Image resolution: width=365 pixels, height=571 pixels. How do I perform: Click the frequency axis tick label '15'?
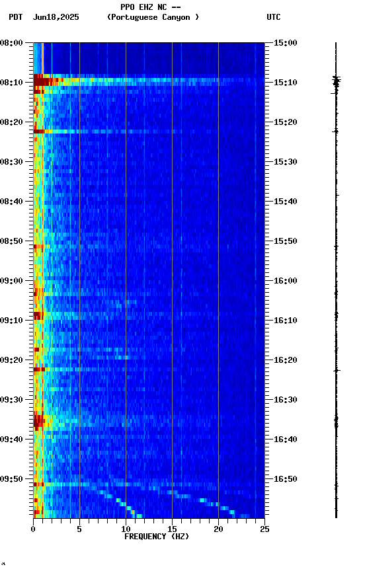(172, 529)
